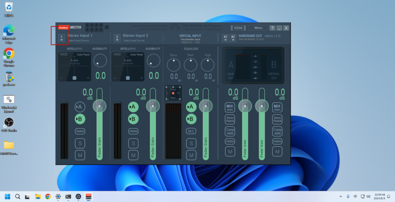This screenshot has width=395, height=202.
Task: Click MIX down on the A output
Action: click(x=230, y=107)
